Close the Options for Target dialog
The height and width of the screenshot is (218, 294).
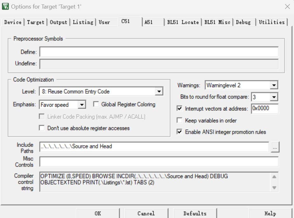coord(287,7)
